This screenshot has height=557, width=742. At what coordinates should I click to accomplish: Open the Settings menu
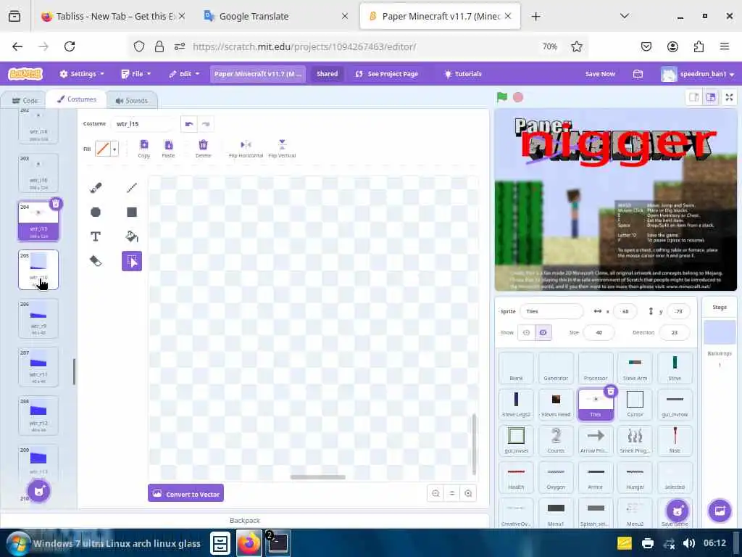pos(81,74)
